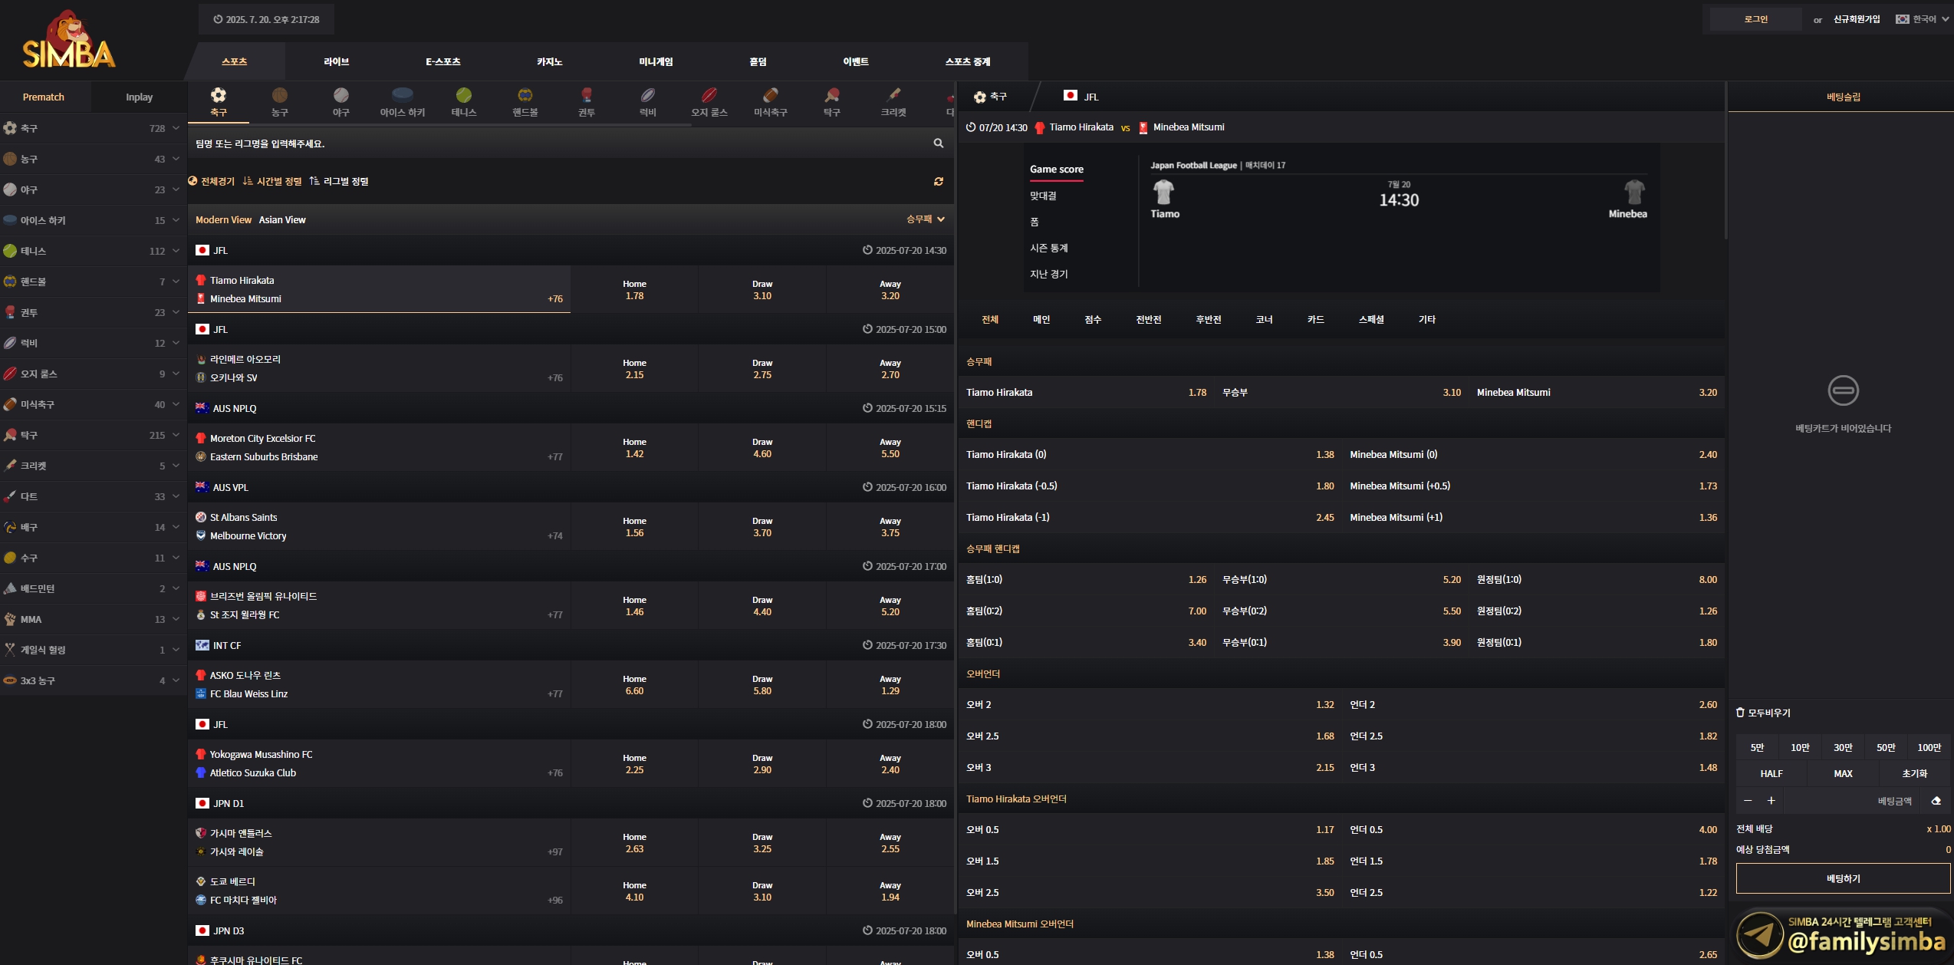This screenshot has width=1954, height=965.
Task: Expand the 탁구 215 sidebar category
Action: [x=92, y=435]
